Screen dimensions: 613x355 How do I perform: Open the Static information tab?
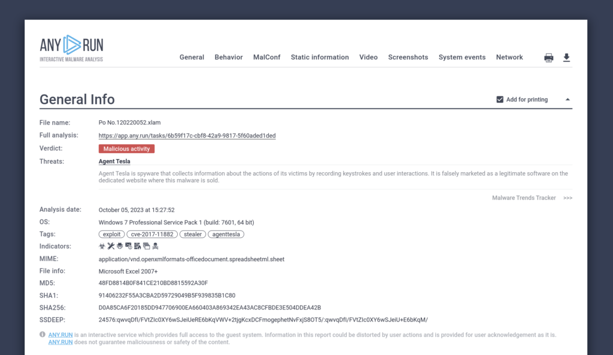click(320, 57)
